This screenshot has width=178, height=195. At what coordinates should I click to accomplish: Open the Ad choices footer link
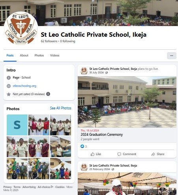(45, 187)
